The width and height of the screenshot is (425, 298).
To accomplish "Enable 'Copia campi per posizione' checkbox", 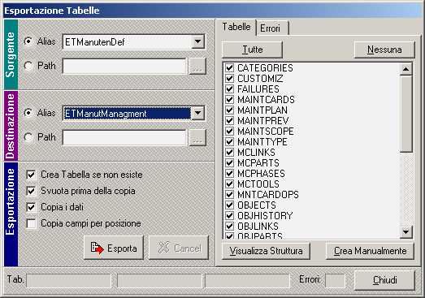I will click(31, 224).
